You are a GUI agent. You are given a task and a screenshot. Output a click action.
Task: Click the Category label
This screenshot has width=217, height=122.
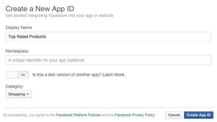tap(14, 86)
